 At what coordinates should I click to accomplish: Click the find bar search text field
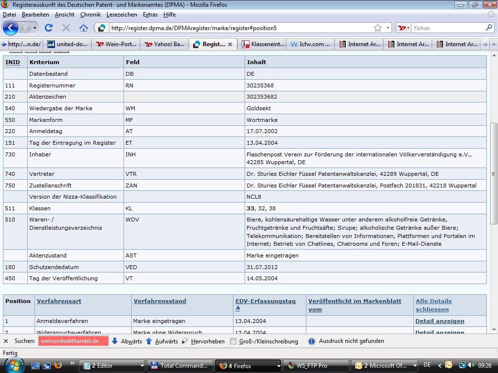[73, 341]
